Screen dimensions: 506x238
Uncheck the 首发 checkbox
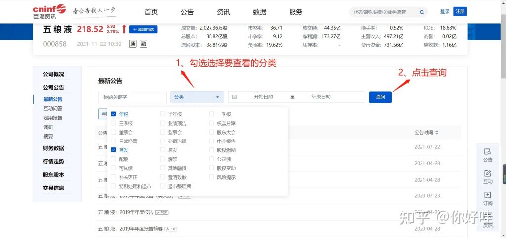[113, 150]
